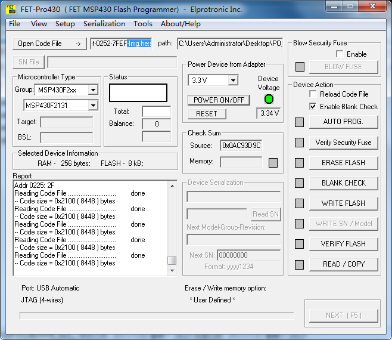Open the Setup menu

(65, 24)
